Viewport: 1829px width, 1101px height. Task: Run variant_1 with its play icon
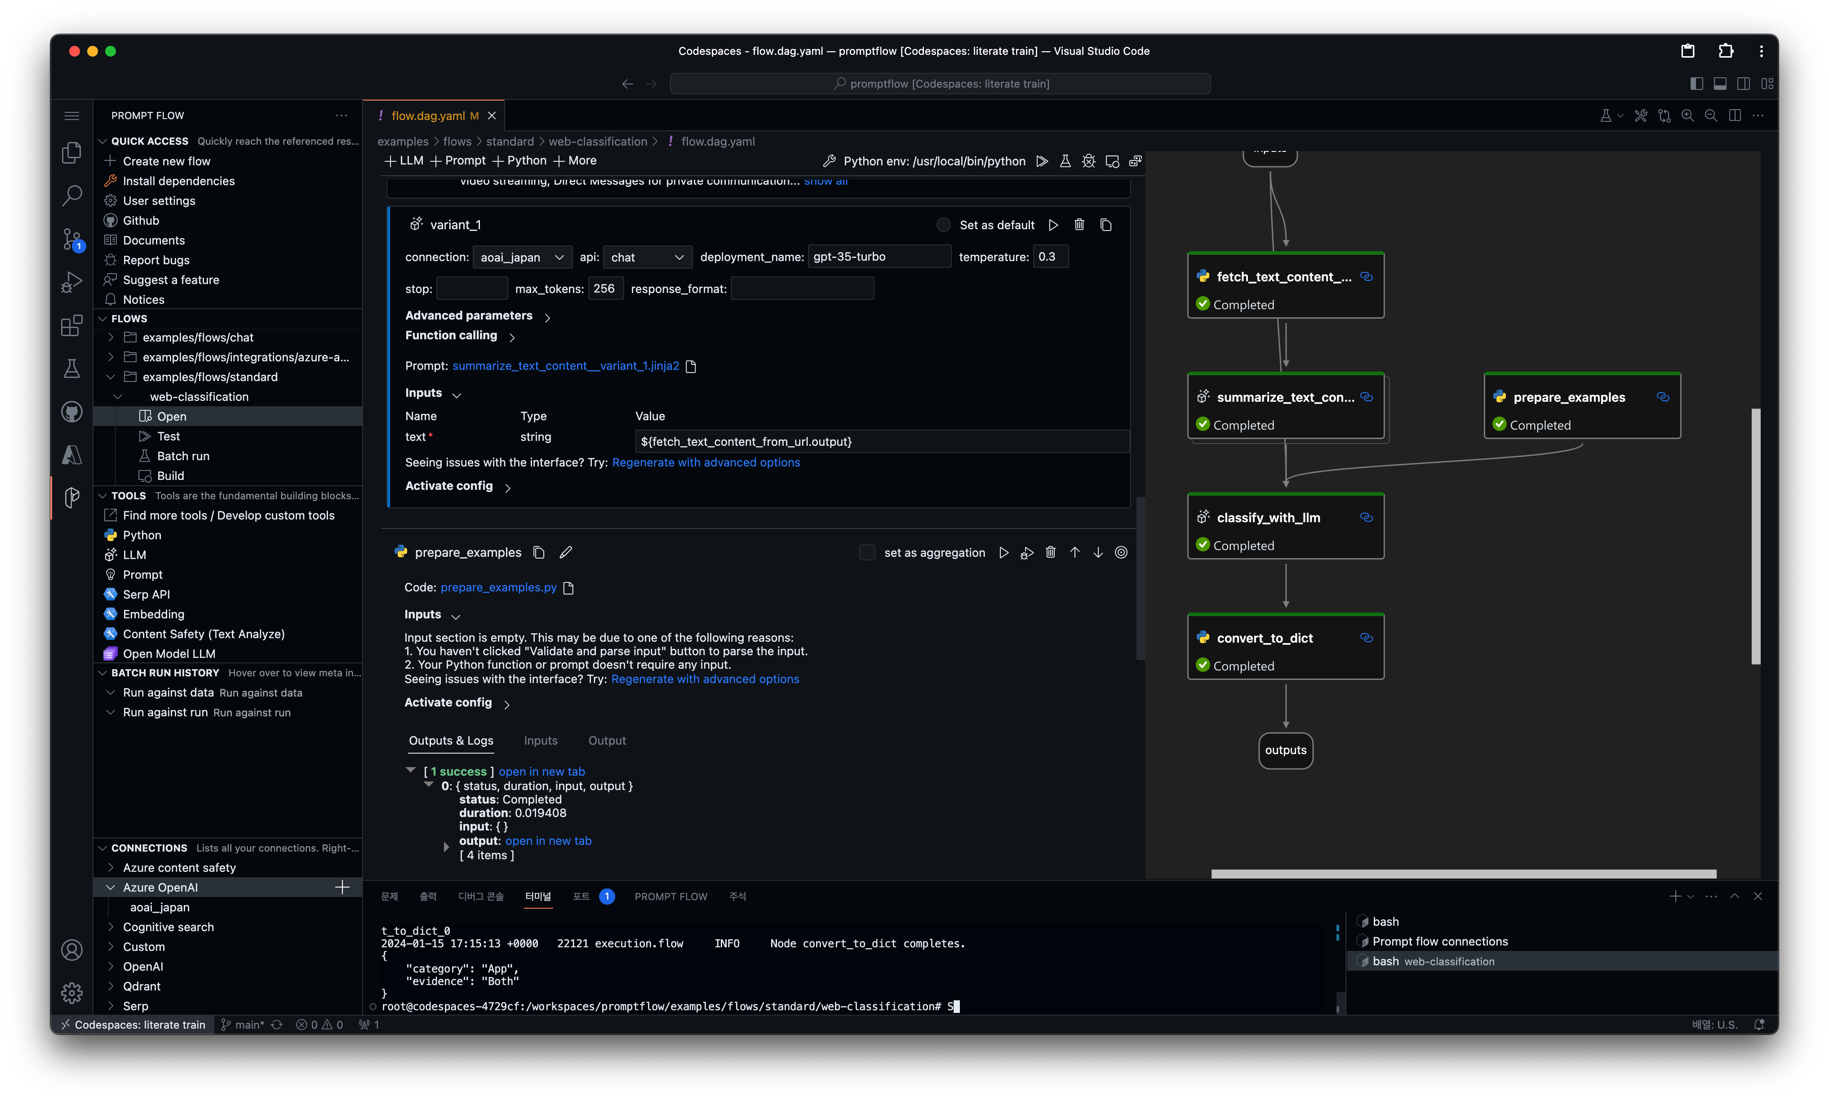point(1053,225)
